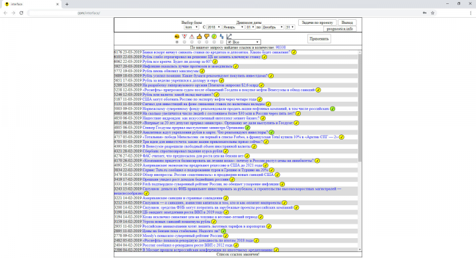Click the 'Выход' logout button
The width and height of the screenshot is (476, 258).
point(347,22)
